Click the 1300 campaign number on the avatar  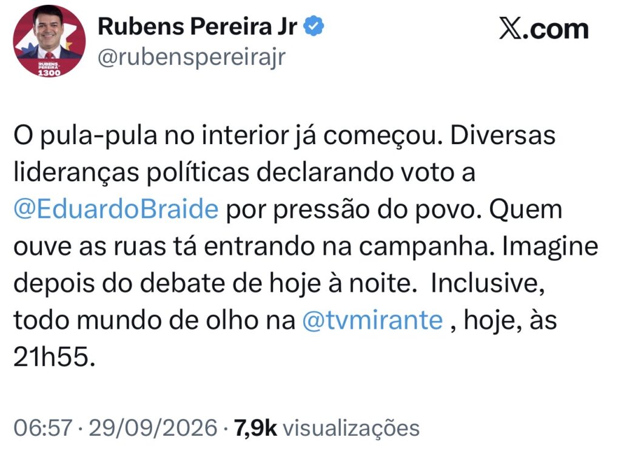(x=49, y=73)
